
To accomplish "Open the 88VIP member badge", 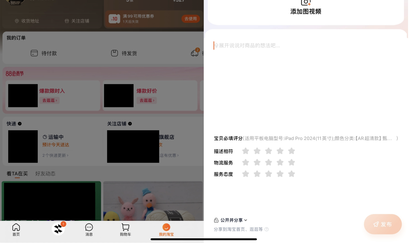I will pos(15,3).
